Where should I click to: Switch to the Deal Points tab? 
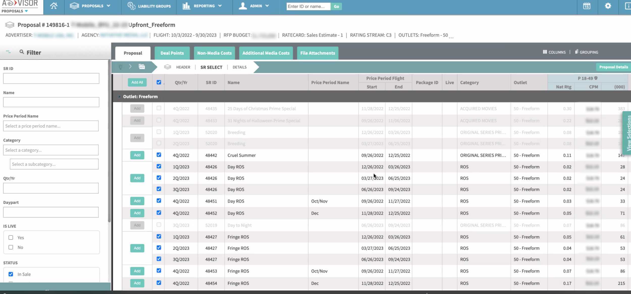[x=172, y=53]
